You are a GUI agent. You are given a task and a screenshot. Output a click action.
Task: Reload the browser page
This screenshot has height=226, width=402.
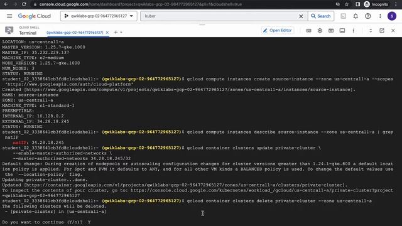click(24, 4)
